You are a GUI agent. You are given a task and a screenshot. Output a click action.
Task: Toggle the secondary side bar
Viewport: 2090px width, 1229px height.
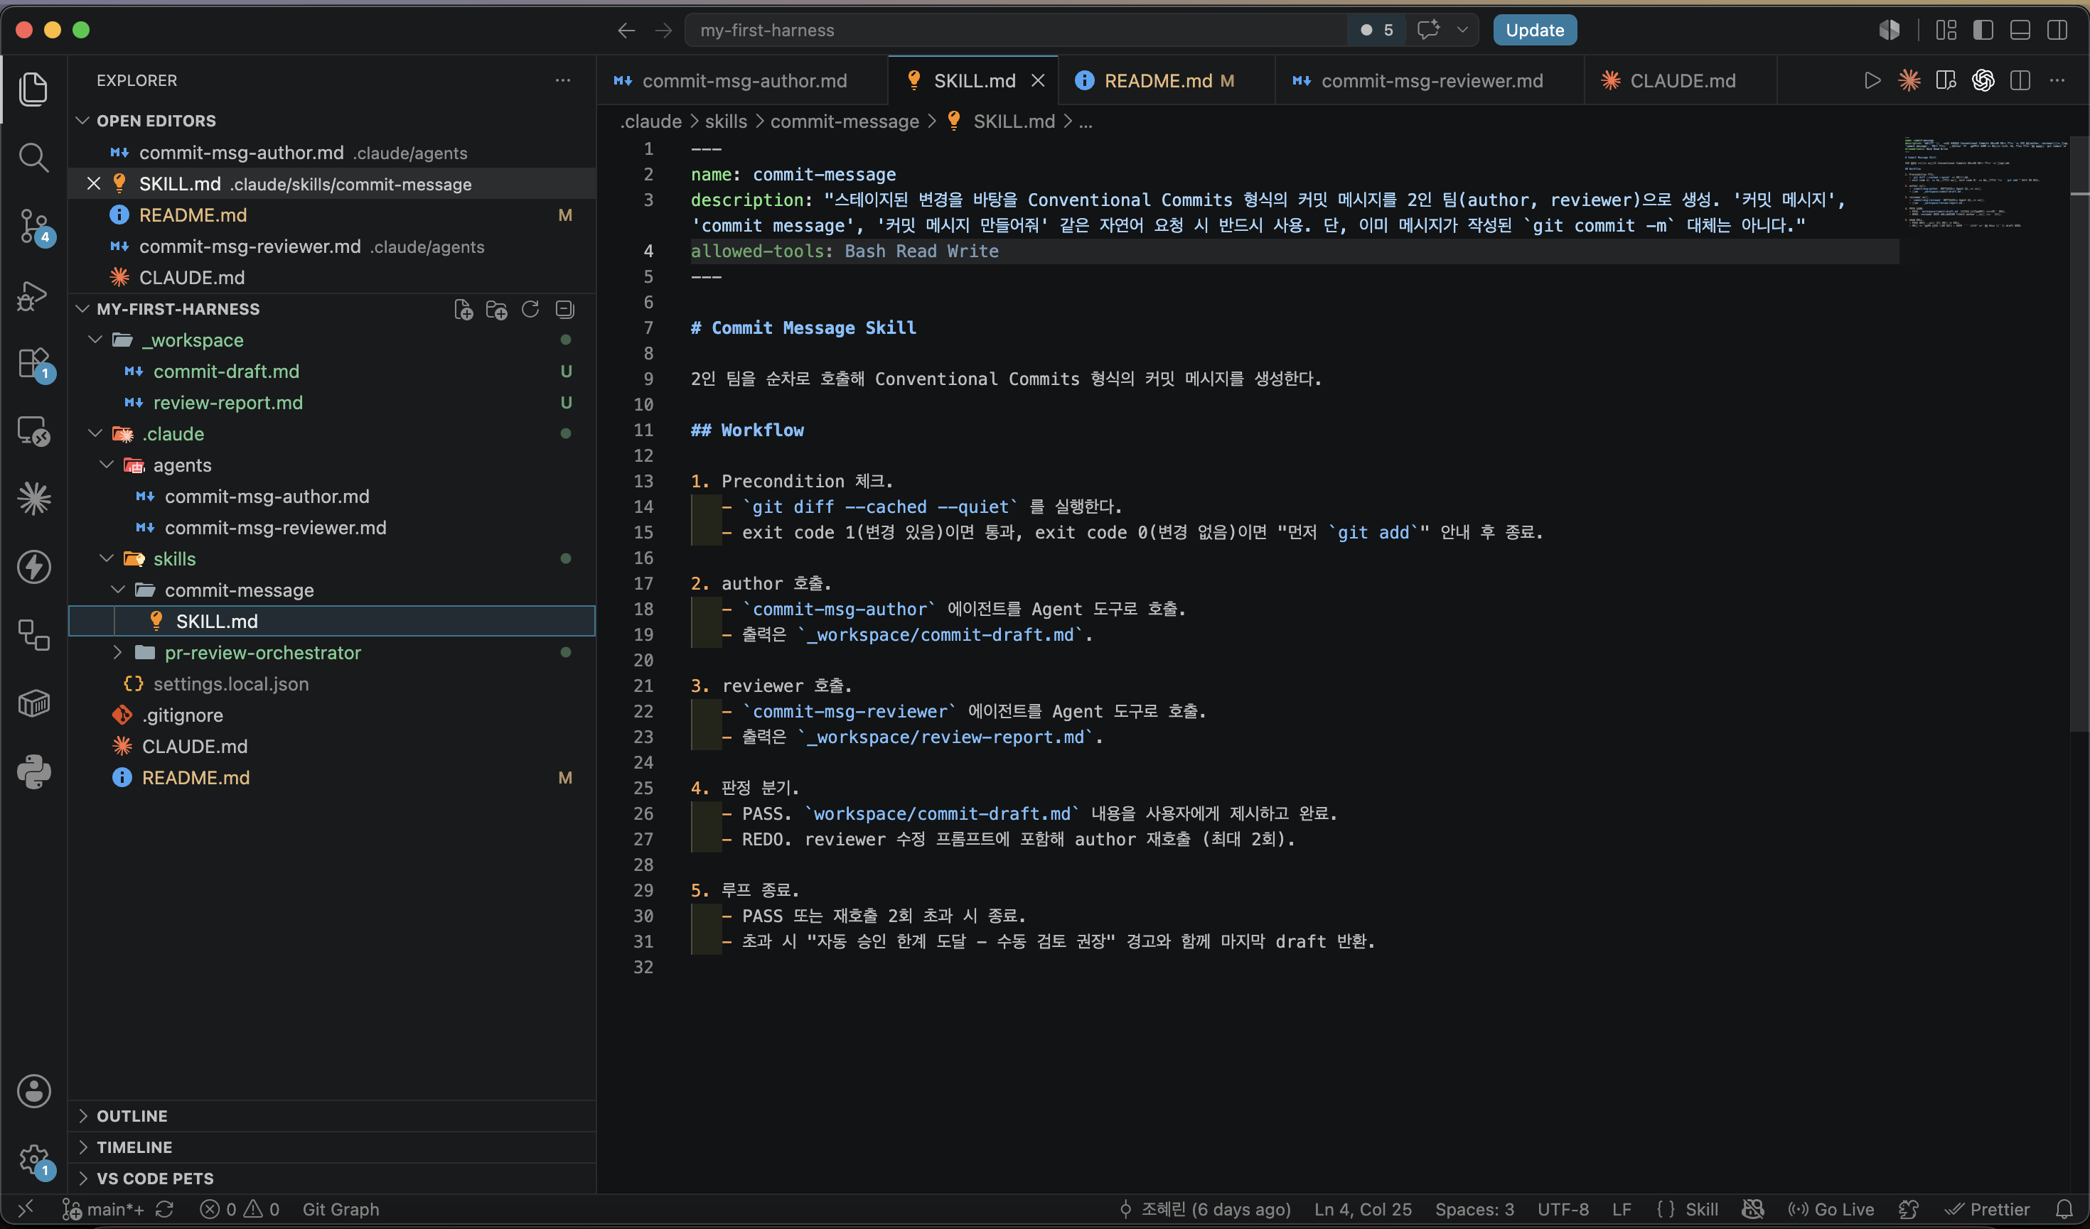click(x=2057, y=30)
